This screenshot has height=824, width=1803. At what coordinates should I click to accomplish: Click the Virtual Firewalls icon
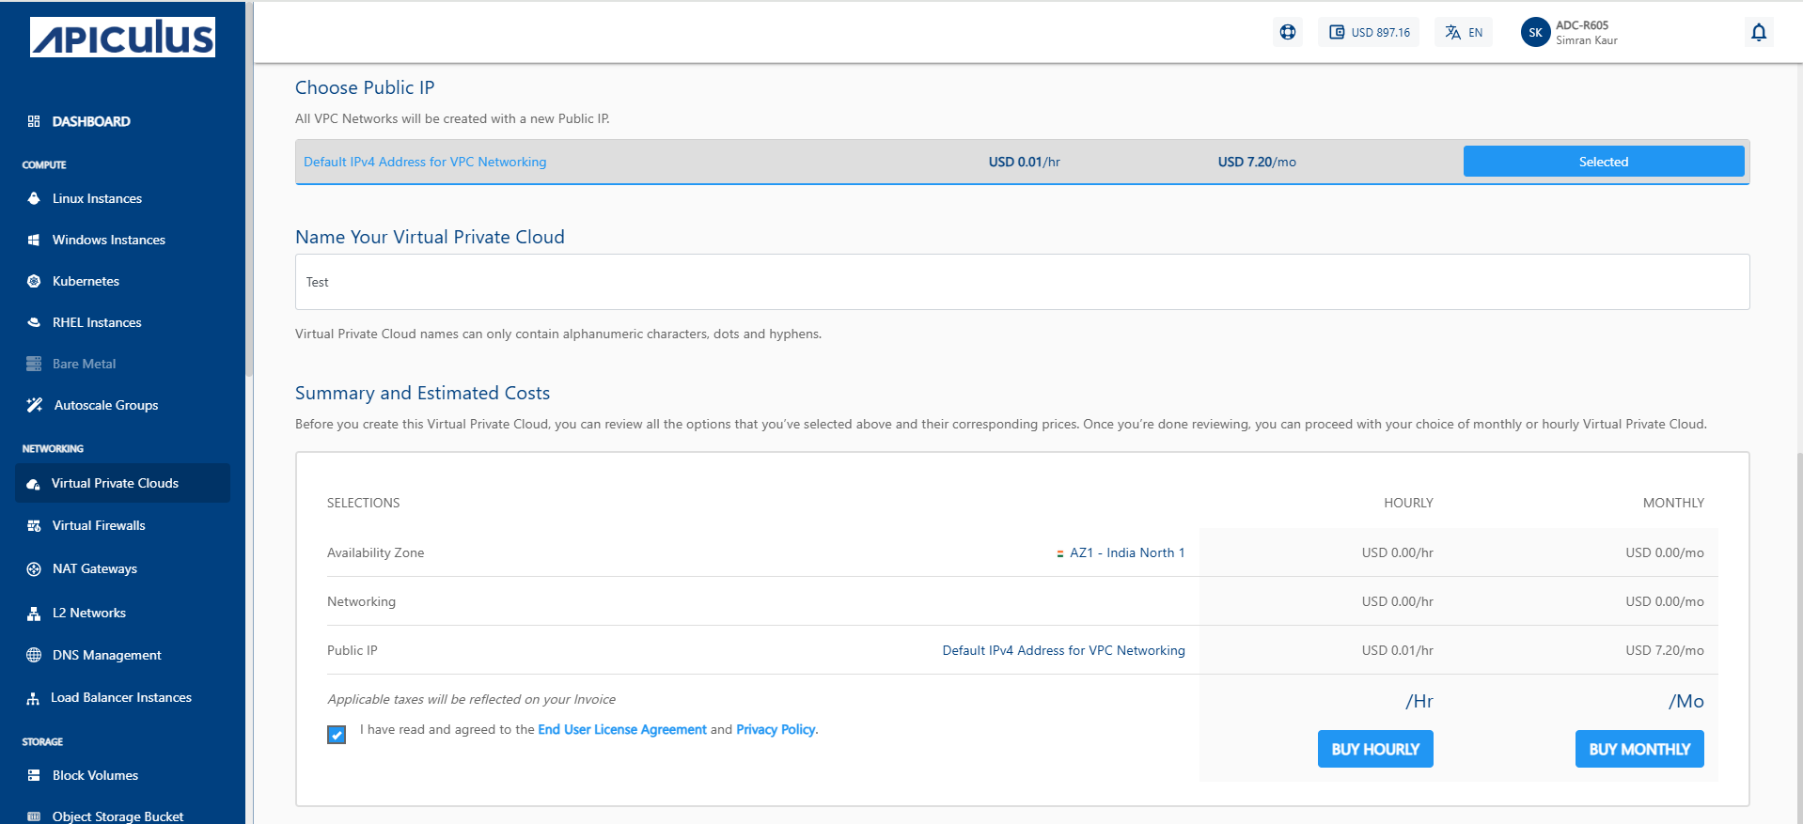tap(34, 526)
